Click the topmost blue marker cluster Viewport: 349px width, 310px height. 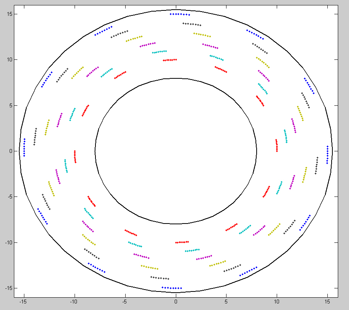pos(180,14)
